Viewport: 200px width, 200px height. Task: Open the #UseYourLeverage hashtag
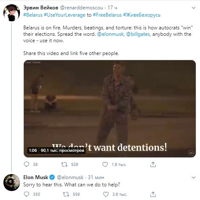click(x=65, y=15)
